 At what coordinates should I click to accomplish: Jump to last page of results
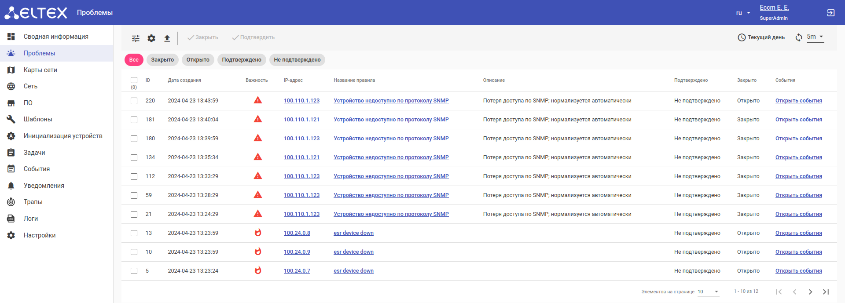[826, 292]
